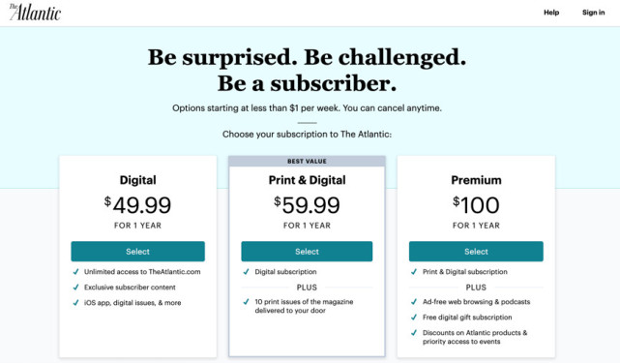Viewport: 620px width, 363px height.
Task: Click checkmark beside Ad-free web browsing
Action: point(414,302)
